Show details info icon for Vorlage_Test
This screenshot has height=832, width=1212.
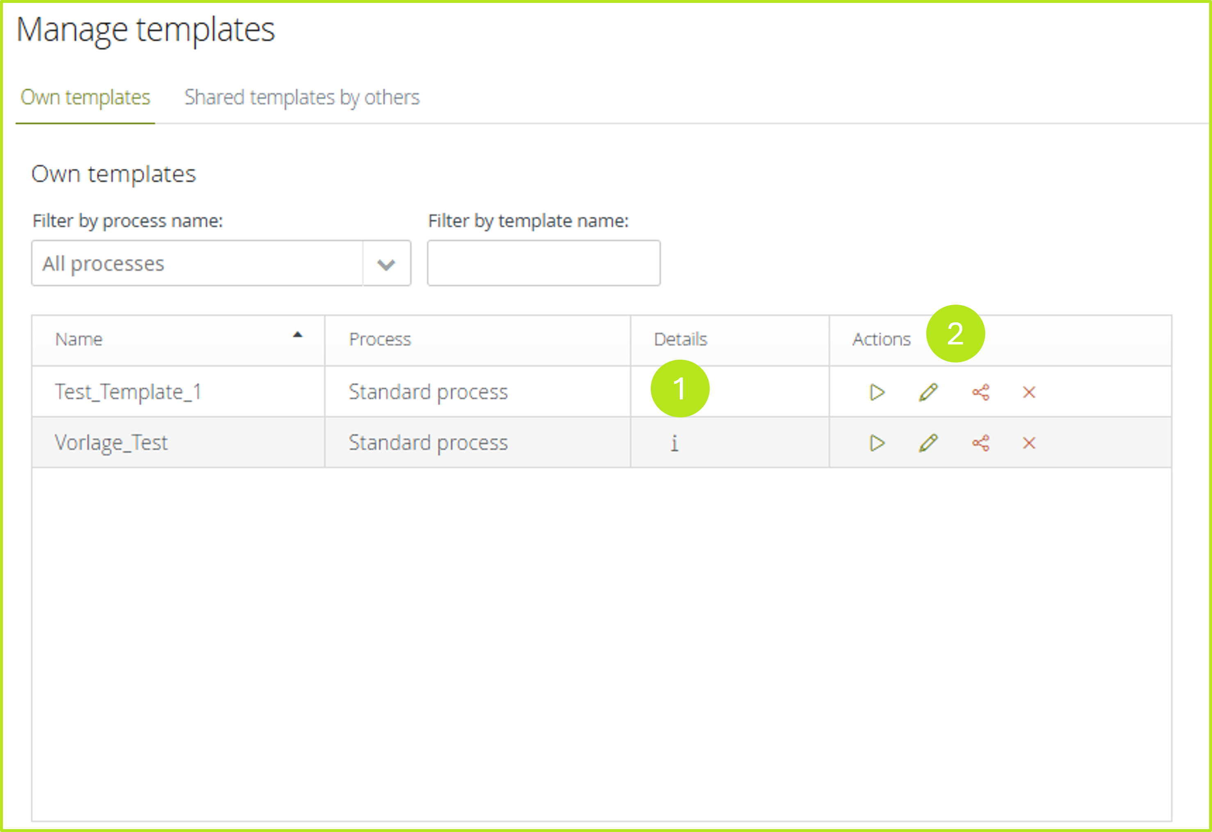click(674, 443)
